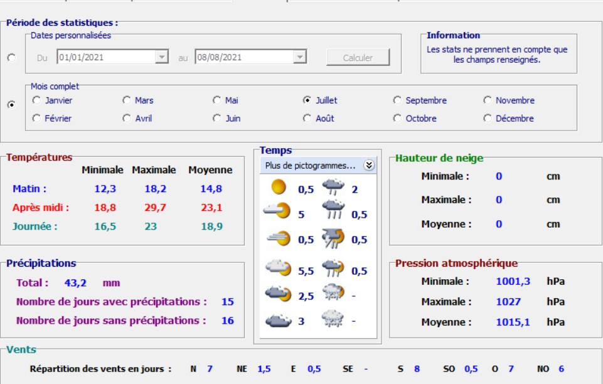The image size is (603, 384).
Task: Click the snow with sun pictogram
Action: click(333, 293)
